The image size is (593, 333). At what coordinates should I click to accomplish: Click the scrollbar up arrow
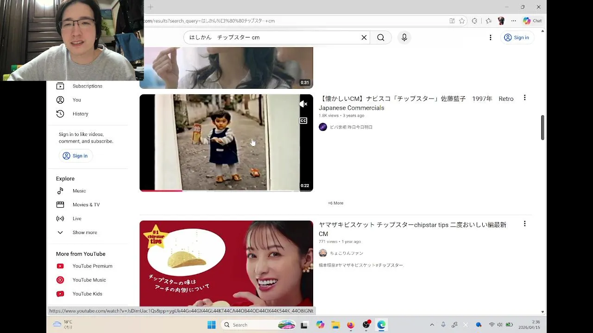pyautogui.click(x=543, y=31)
